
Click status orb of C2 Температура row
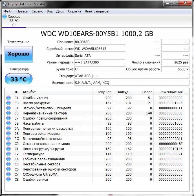point(8,154)
